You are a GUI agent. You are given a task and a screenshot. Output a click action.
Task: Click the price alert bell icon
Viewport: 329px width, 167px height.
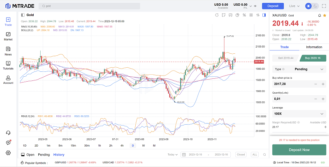click(x=319, y=15)
